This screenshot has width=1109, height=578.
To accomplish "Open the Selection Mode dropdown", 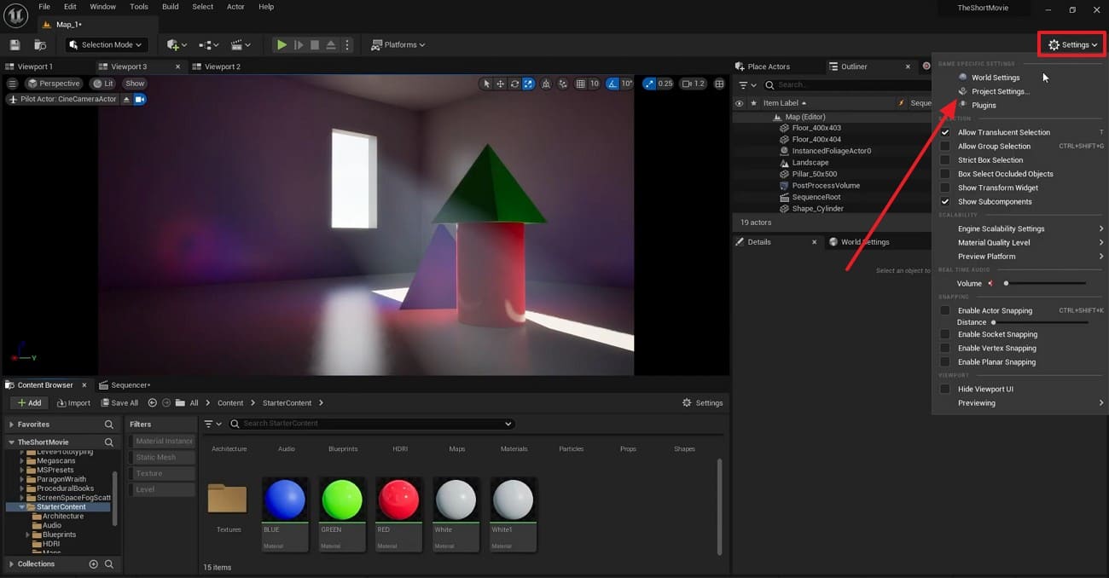I will pyautogui.click(x=105, y=44).
